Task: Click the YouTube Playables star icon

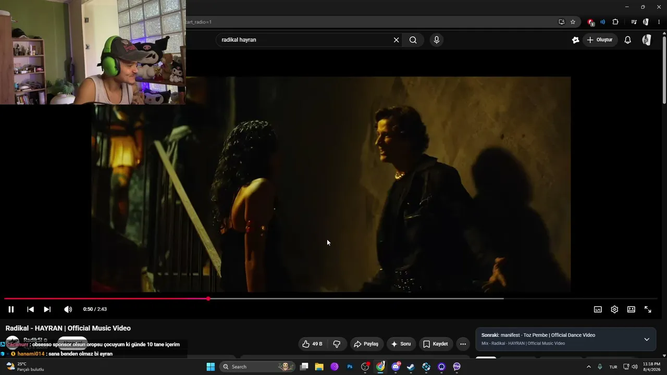Action: pyautogui.click(x=575, y=40)
